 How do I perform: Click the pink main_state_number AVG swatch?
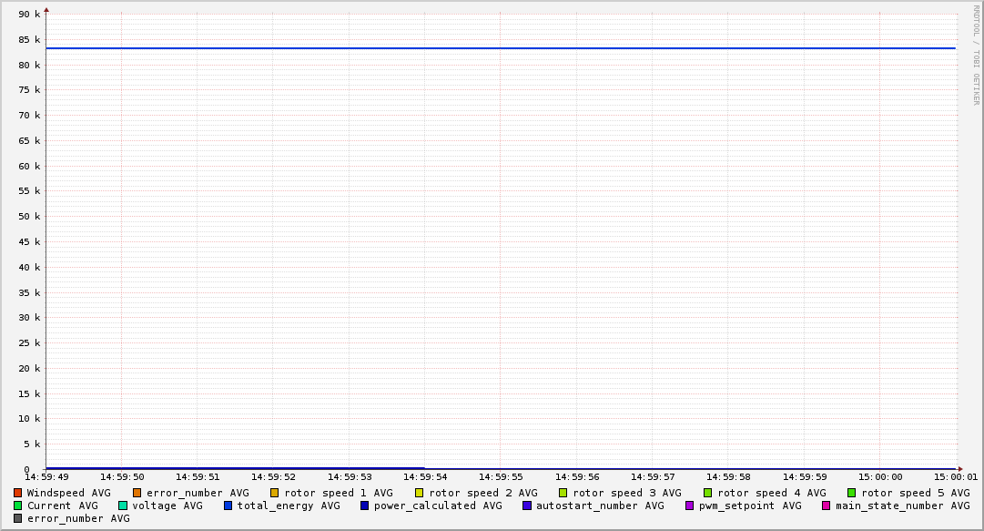coord(827,505)
